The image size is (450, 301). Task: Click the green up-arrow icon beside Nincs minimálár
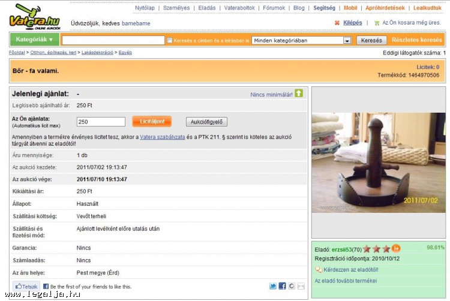[x=299, y=94]
